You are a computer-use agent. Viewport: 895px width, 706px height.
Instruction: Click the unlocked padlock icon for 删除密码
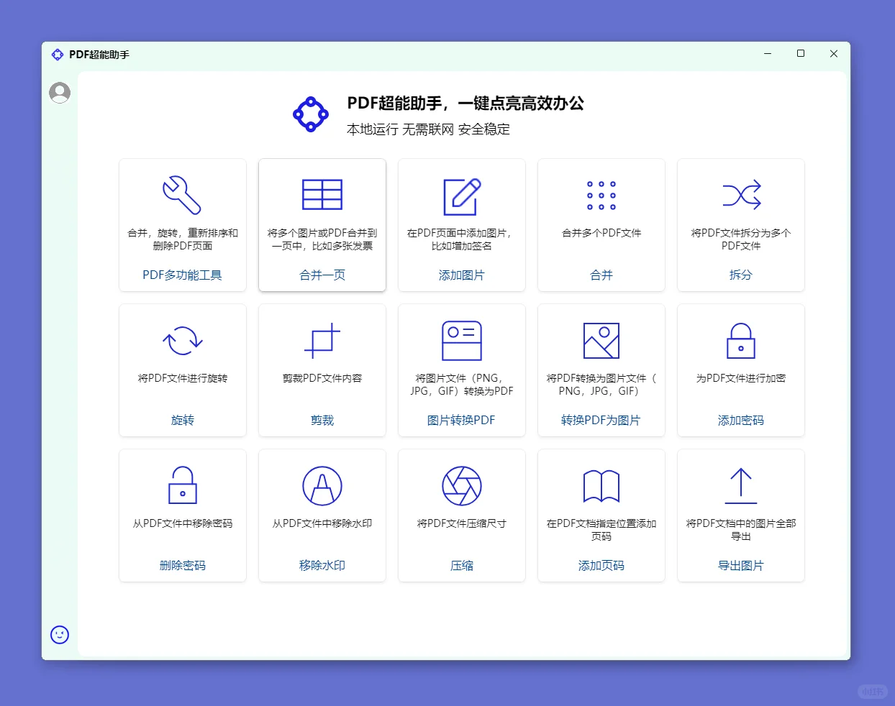click(x=182, y=485)
